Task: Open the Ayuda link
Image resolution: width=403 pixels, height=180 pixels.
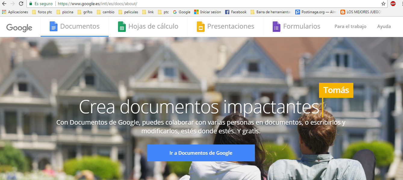Action: (384, 26)
